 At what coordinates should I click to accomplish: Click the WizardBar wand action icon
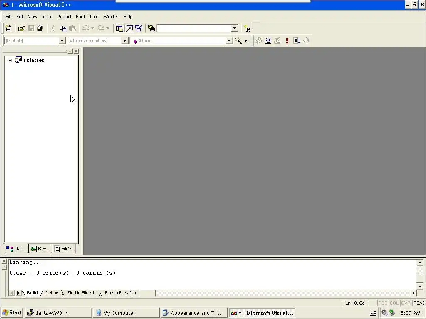238,41
